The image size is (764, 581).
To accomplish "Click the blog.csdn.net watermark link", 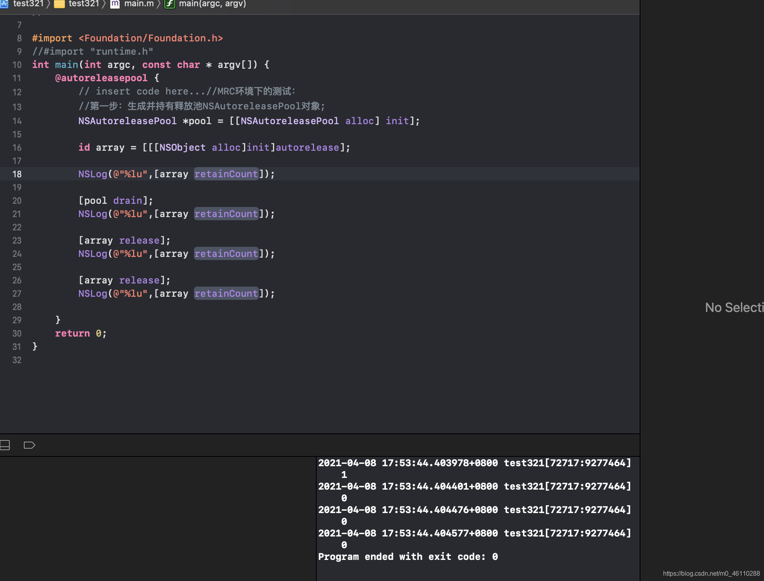I will 711,573.
